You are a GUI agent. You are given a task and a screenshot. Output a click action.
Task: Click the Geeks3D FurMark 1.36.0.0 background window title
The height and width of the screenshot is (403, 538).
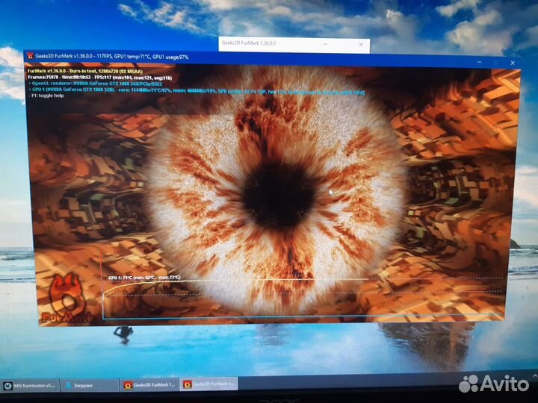coord(249,43)
